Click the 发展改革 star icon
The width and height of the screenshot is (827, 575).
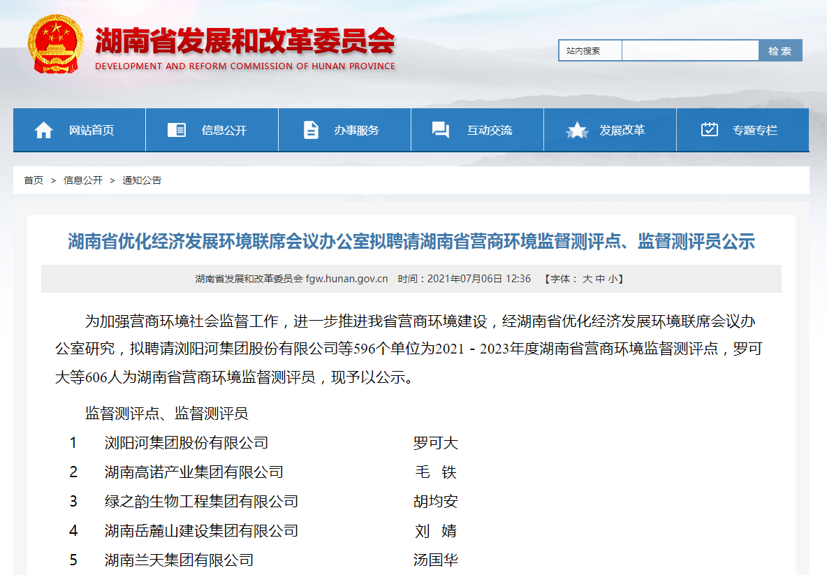click(x=576, y=130)
